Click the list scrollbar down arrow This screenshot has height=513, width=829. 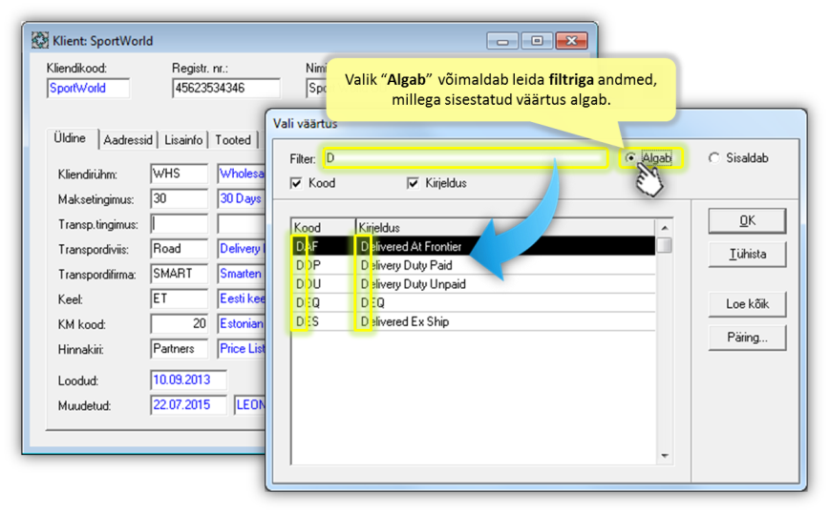point(665,456)
